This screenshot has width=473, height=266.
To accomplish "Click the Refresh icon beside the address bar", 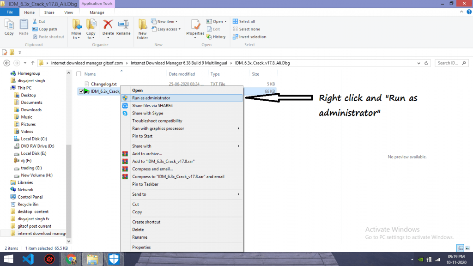I will 425,62.
